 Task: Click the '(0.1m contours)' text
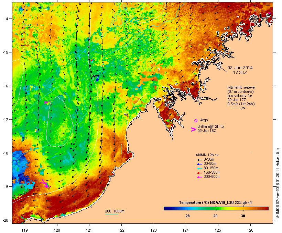pyautogui.click(x=241, y=91)
